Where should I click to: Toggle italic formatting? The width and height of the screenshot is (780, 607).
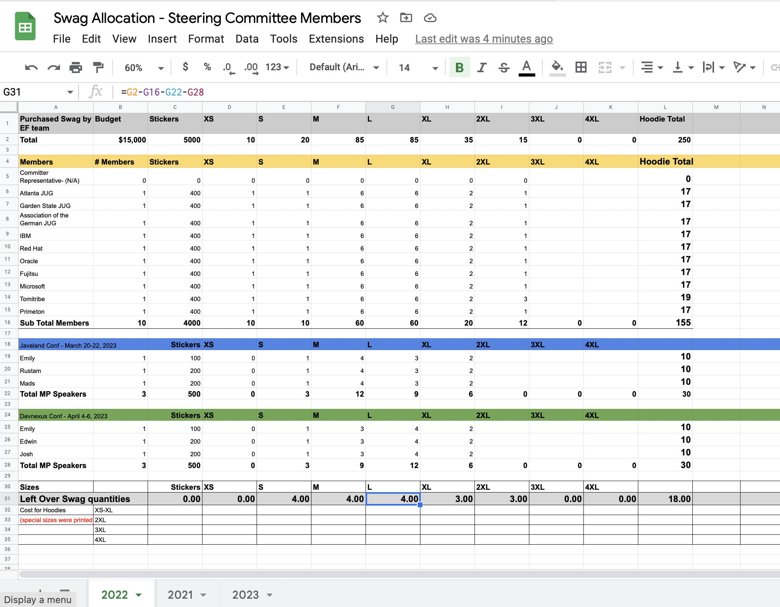(482, 67)
